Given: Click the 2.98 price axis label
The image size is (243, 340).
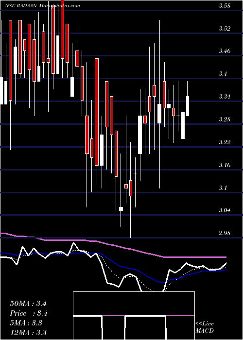Looking at the screenshot, I should (x=225, y=233).
